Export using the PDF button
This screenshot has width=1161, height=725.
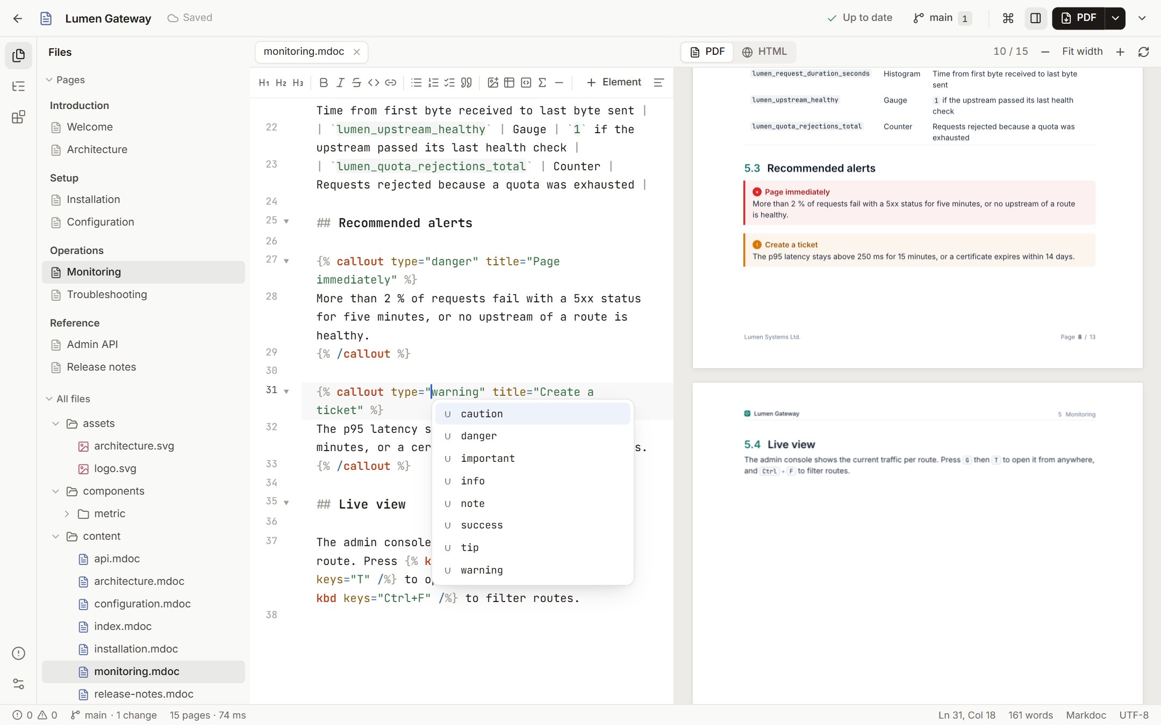click(1078, 18)
